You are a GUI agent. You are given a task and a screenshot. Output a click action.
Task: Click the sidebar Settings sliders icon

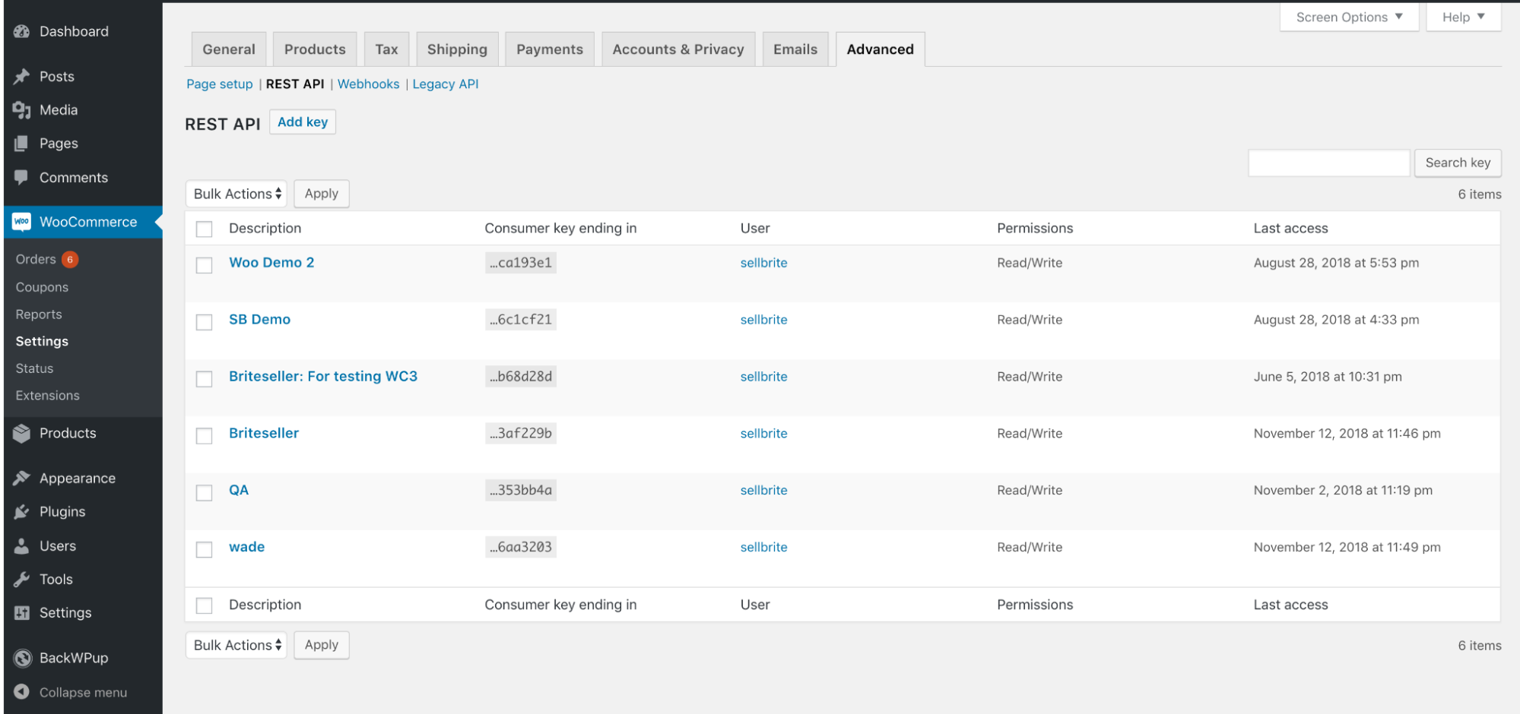(x=22, y=613)
